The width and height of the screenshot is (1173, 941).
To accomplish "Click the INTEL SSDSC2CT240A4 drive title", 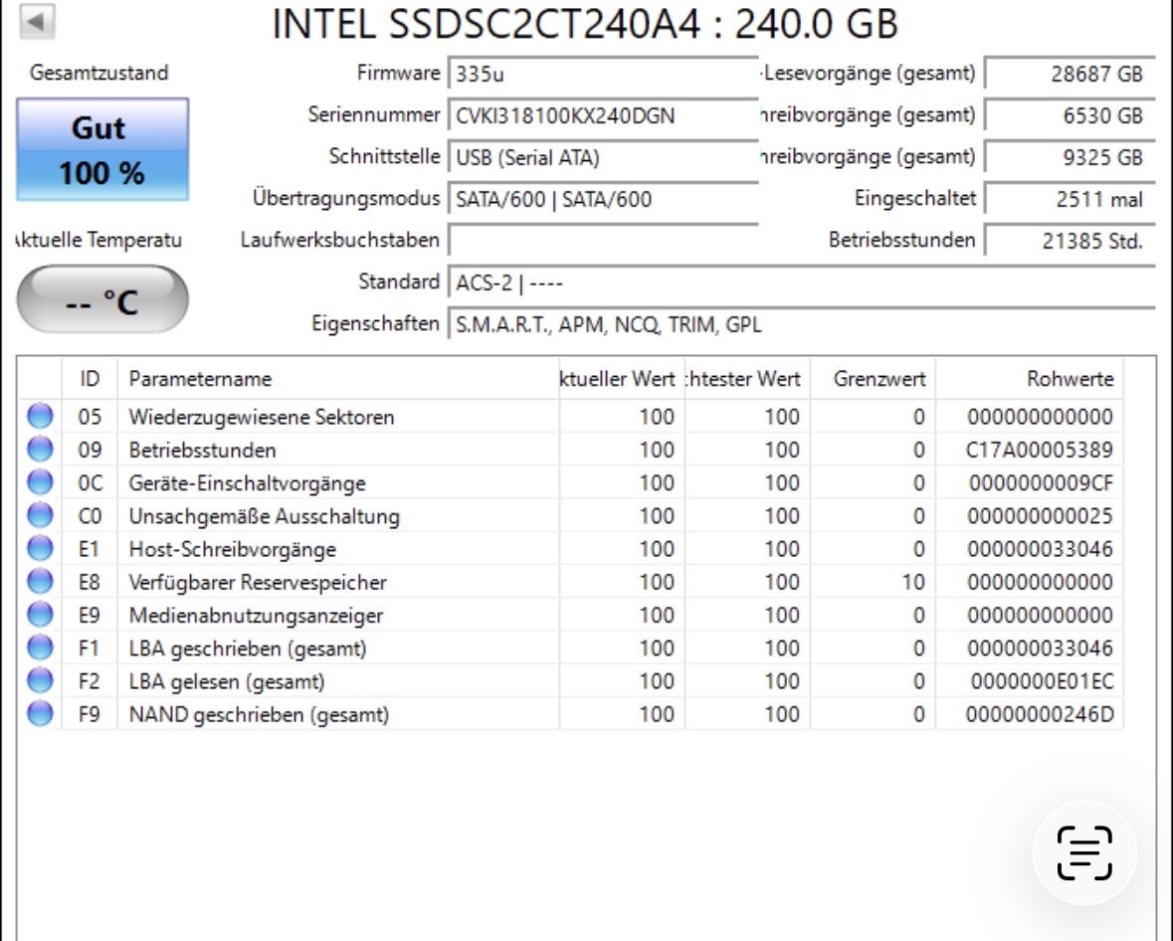I will [584, 23].
